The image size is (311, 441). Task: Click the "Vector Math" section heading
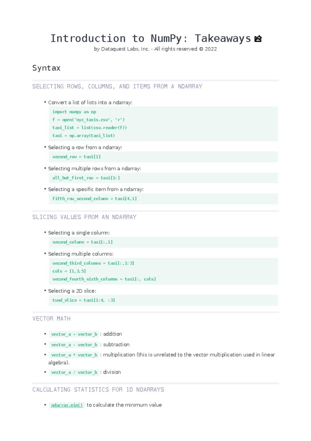tap(51, 319)
